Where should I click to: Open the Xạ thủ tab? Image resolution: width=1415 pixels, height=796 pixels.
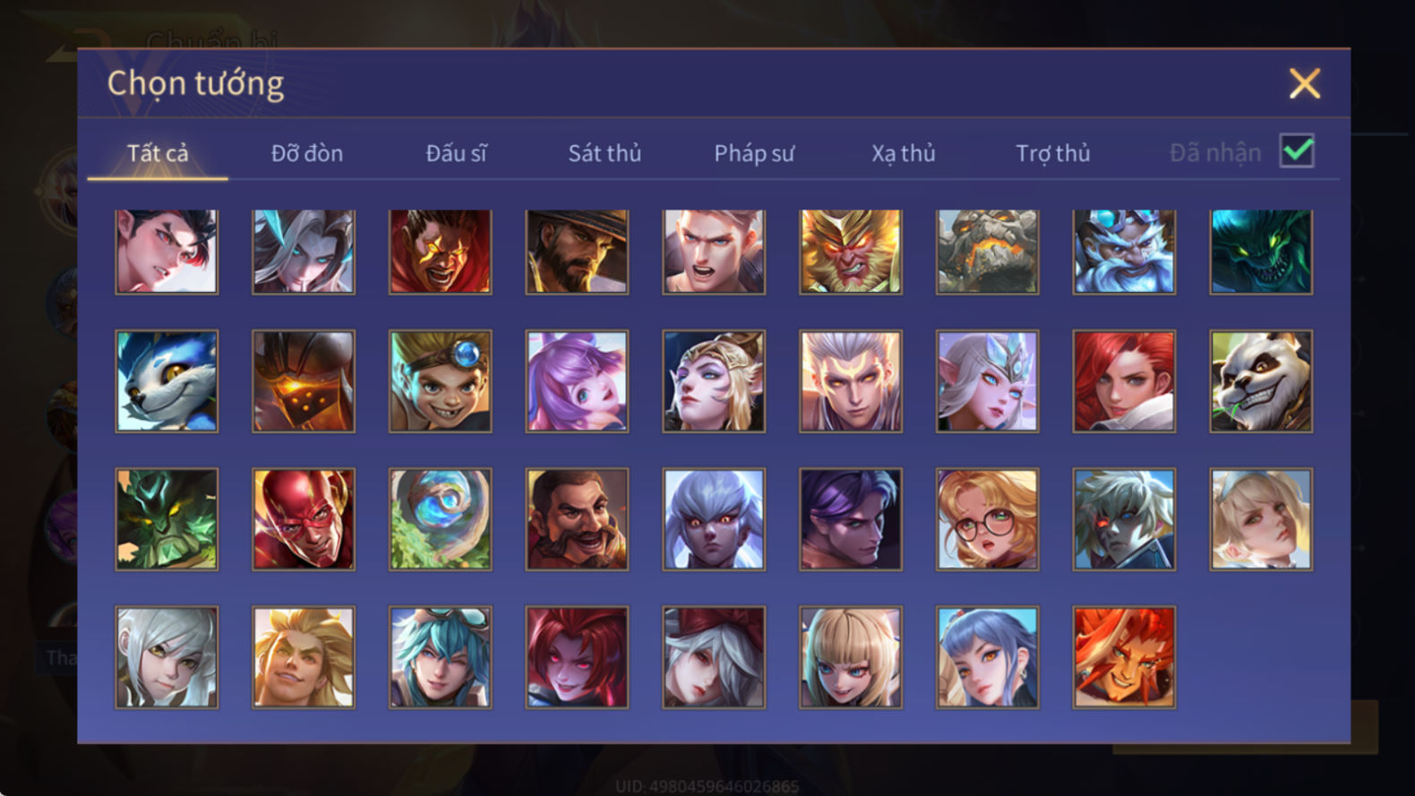[904, 153]
